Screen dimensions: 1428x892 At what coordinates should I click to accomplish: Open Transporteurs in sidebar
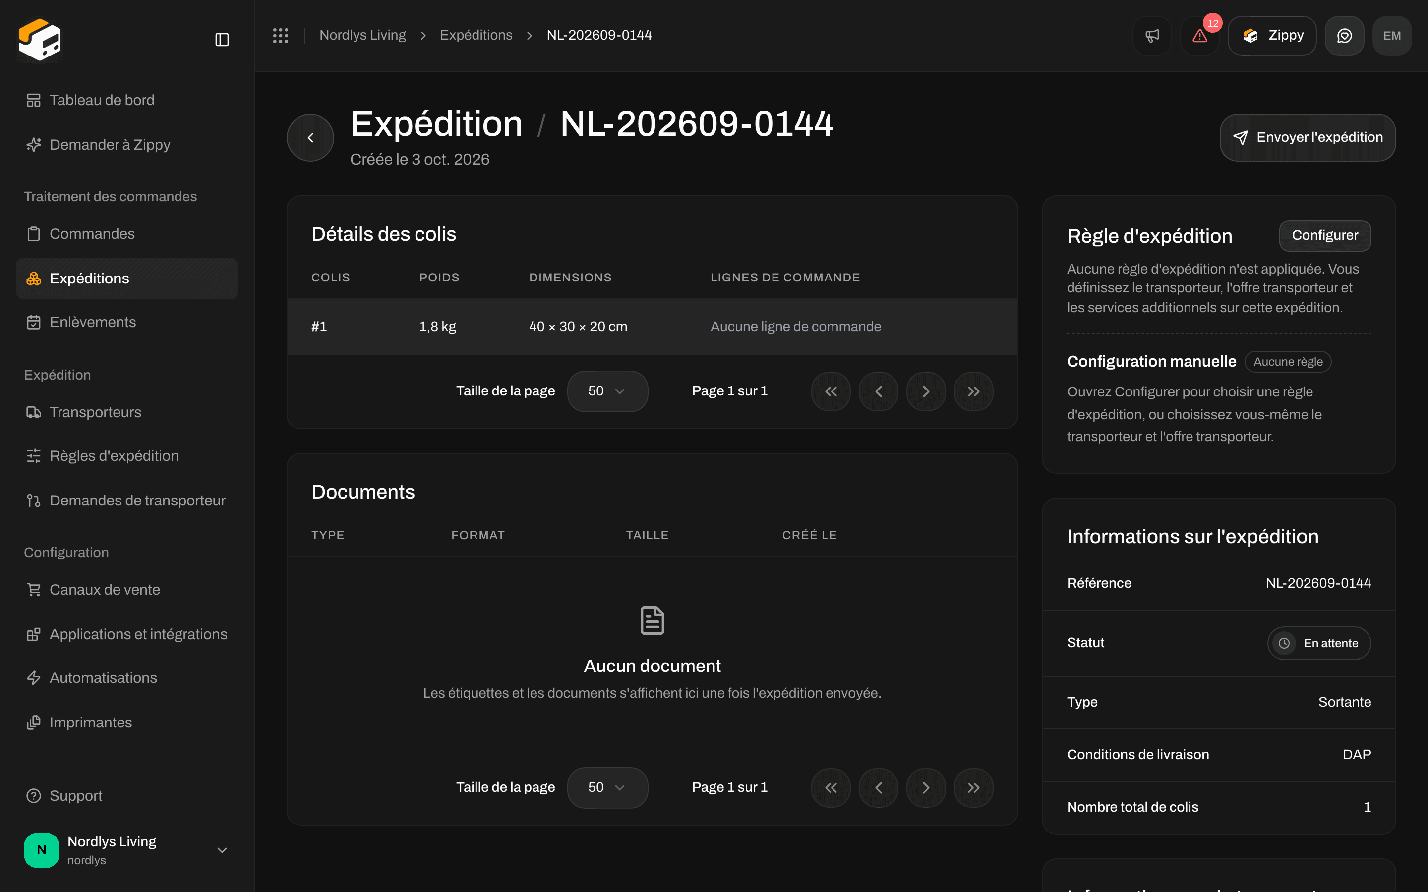point(127,412)
